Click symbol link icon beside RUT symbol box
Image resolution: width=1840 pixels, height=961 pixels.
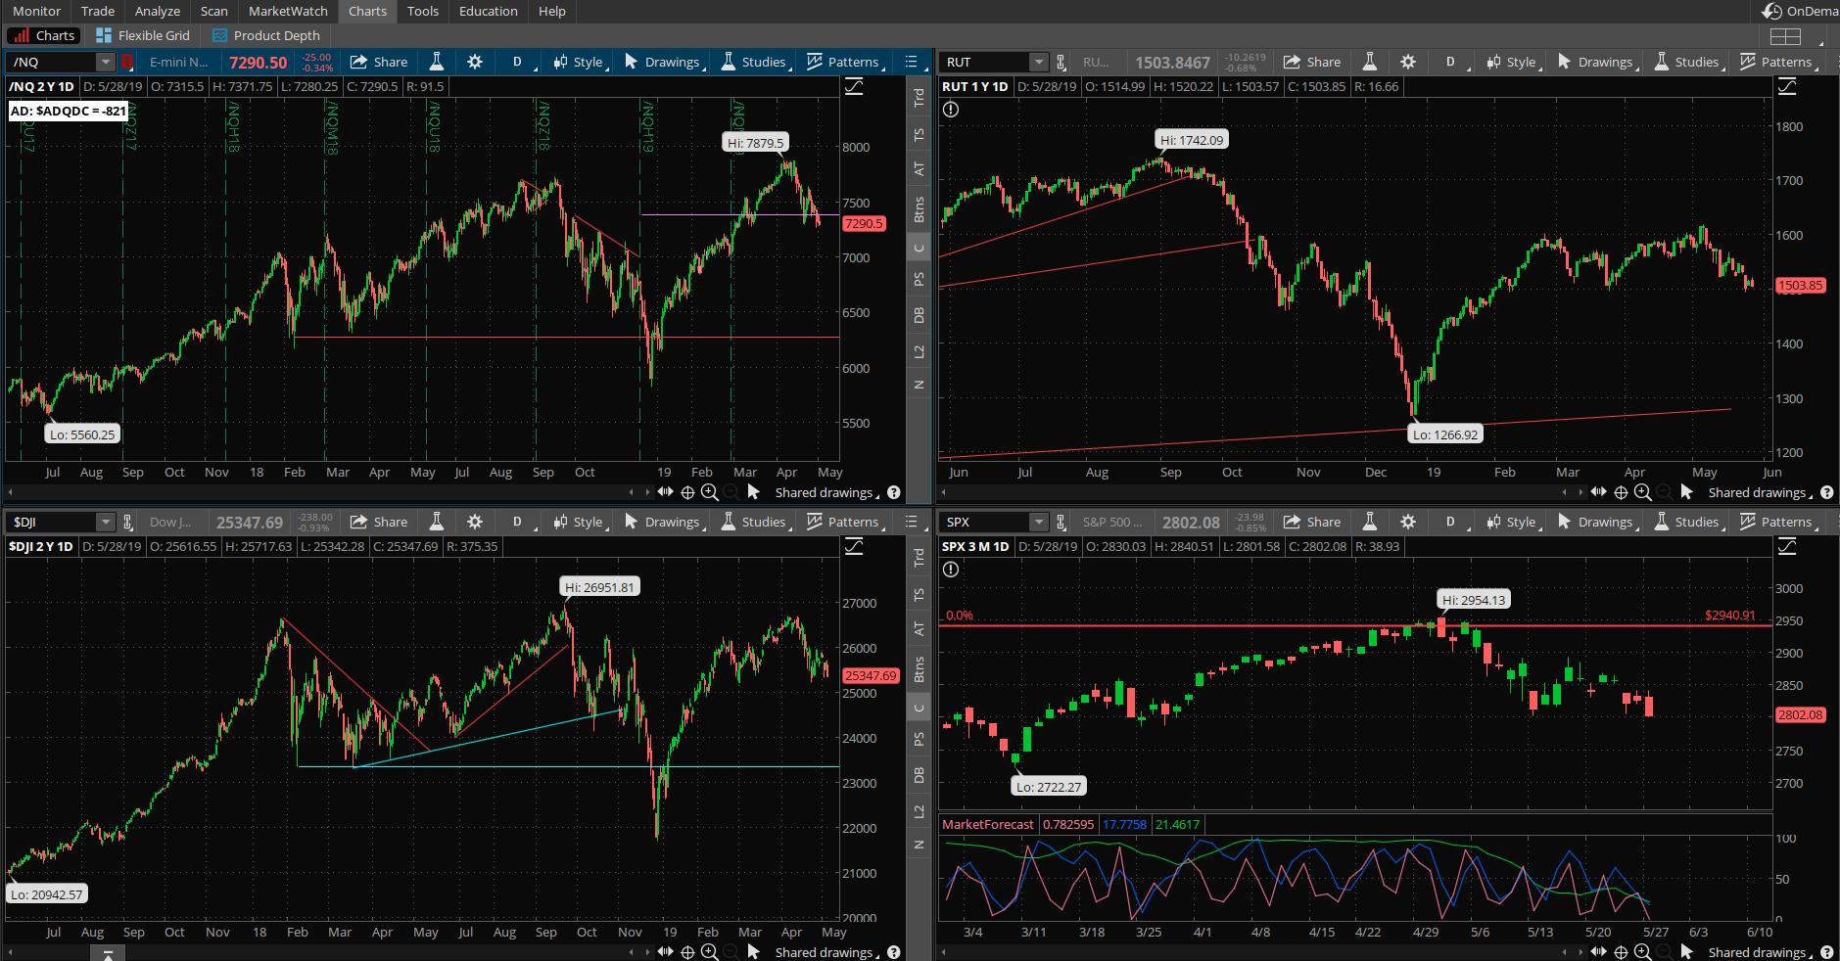pos(1061,62)
